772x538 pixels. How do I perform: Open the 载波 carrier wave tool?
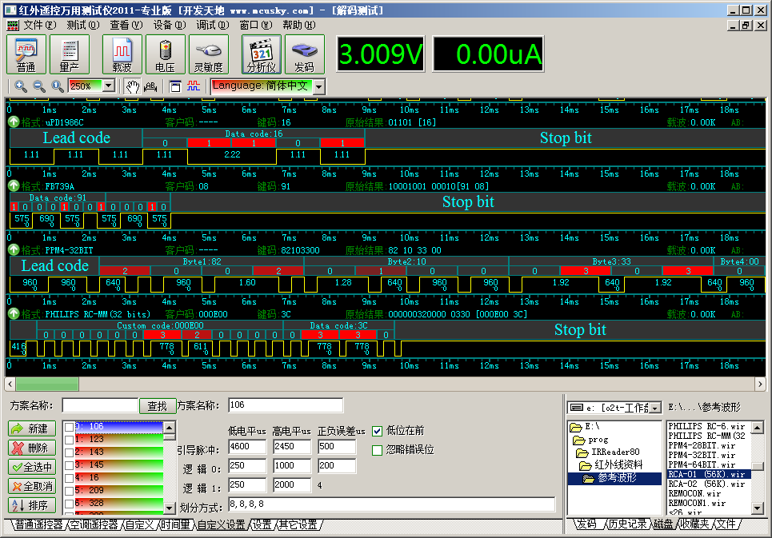(x=122, y=54)
